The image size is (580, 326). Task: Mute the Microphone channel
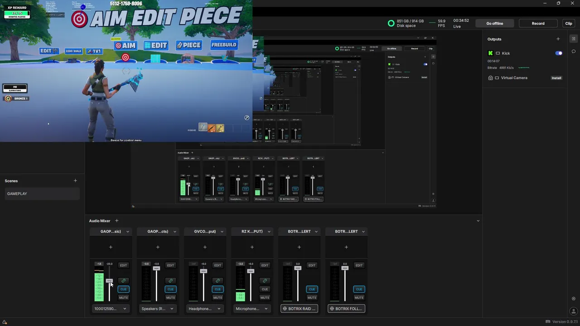tap(265, 297)
